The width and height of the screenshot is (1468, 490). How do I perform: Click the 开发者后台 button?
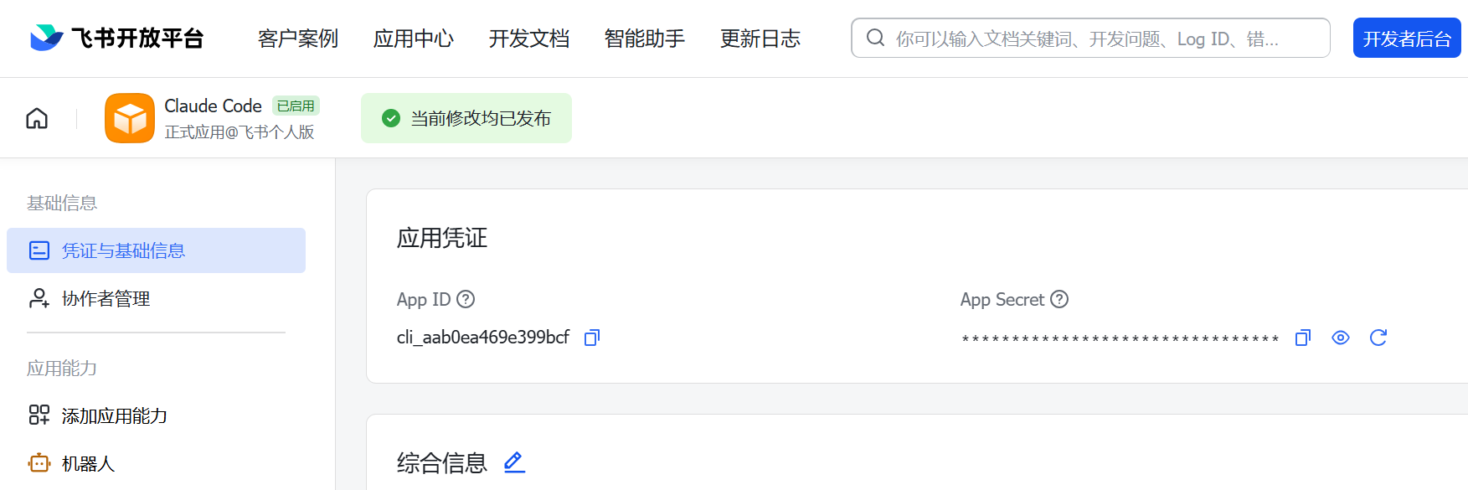click(x=1407, y=38)
